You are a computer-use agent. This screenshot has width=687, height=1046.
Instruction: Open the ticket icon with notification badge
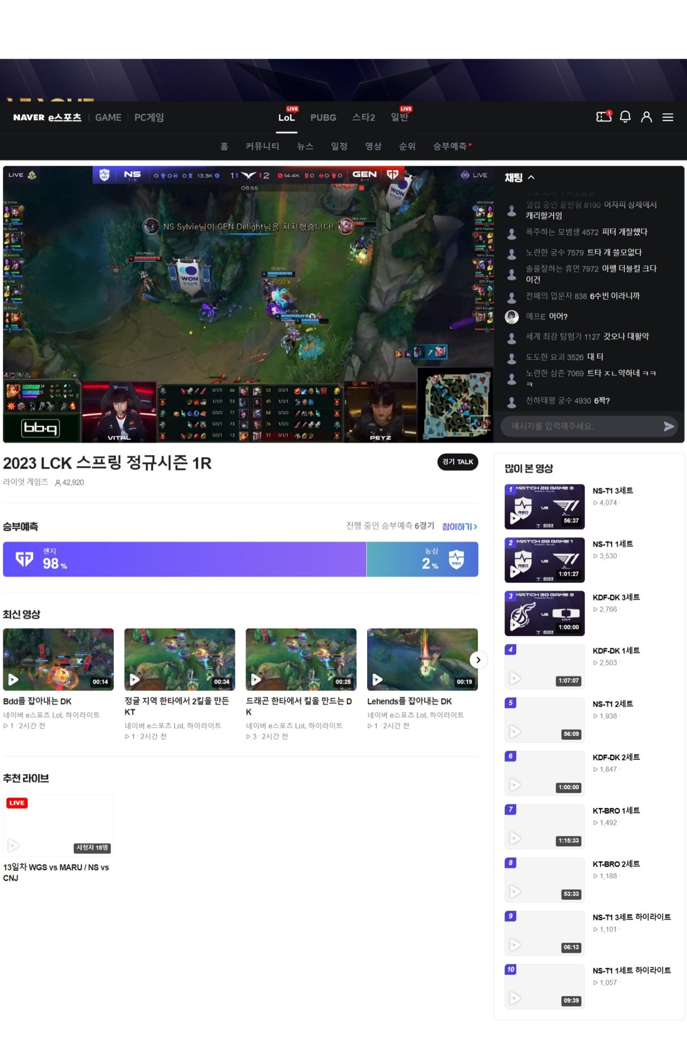point(603,116)
